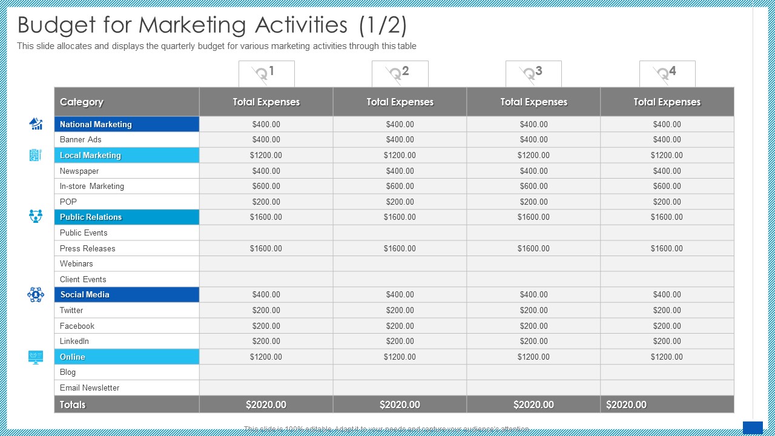Select the Public Relations category row label

tap(127, 217)
